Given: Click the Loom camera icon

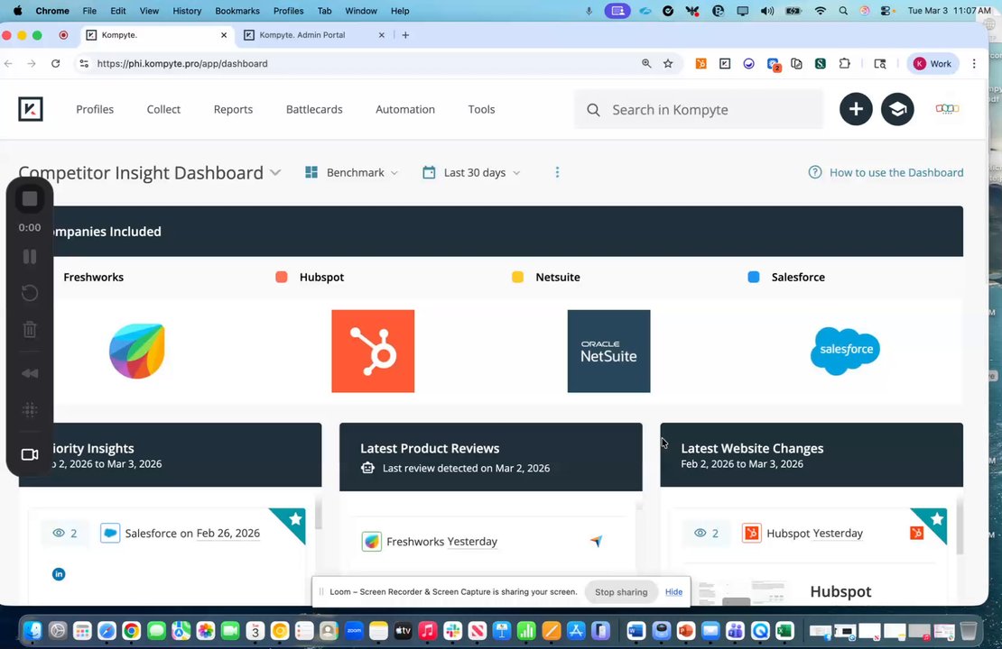Looking at the screenshot, I should tap(30, 454).
